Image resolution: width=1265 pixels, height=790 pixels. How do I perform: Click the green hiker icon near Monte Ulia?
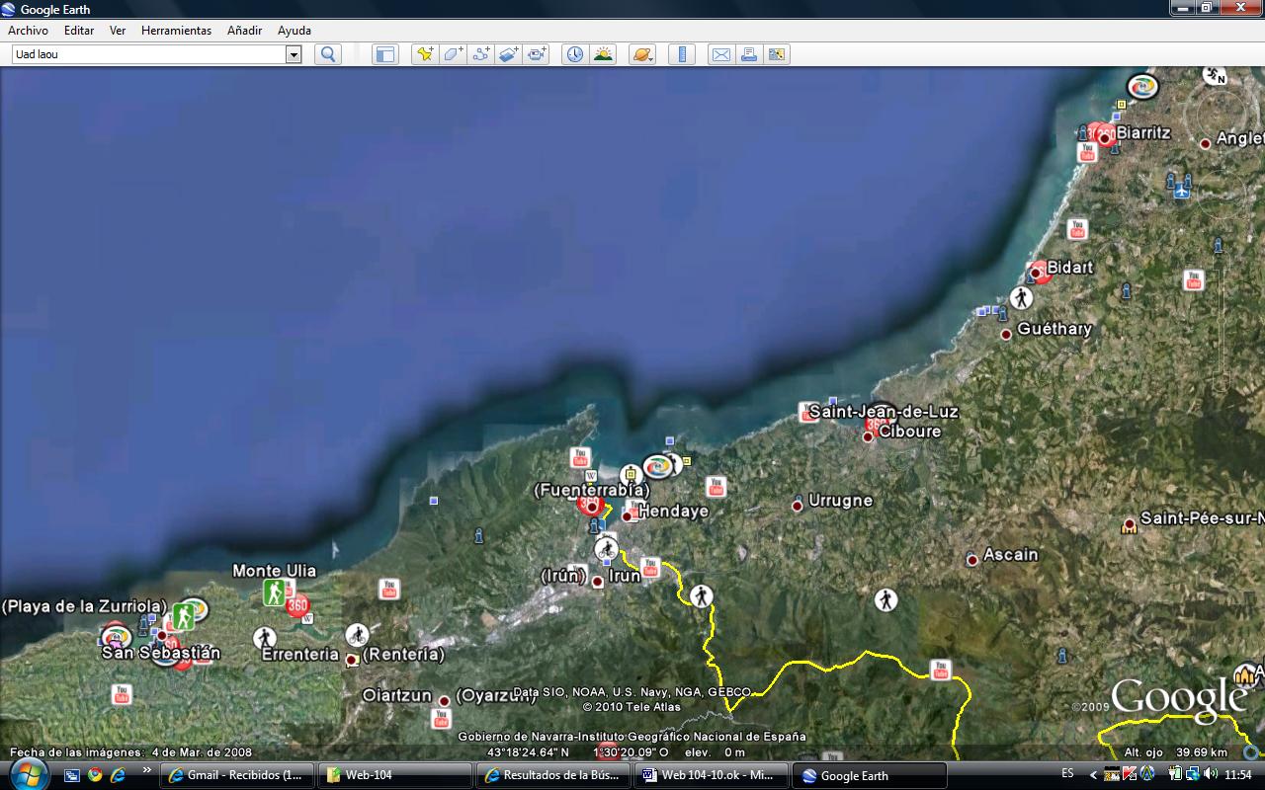(274, 592)
